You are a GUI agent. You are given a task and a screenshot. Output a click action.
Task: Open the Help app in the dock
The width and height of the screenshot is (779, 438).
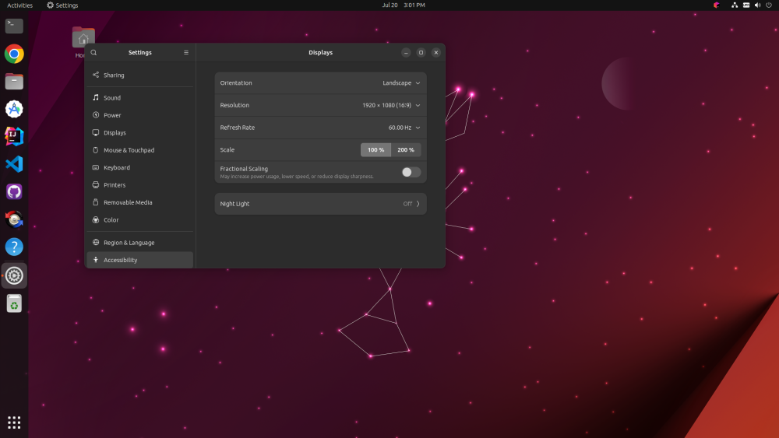(14, 247)
